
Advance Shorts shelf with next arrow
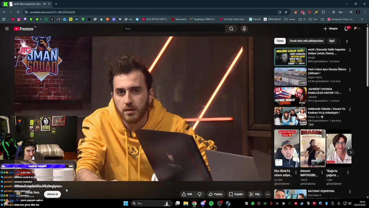(351, 152)
